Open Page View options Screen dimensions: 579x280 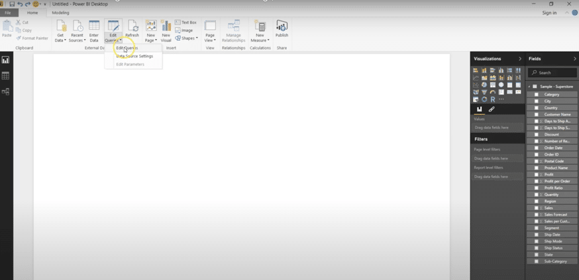[210, 31]
